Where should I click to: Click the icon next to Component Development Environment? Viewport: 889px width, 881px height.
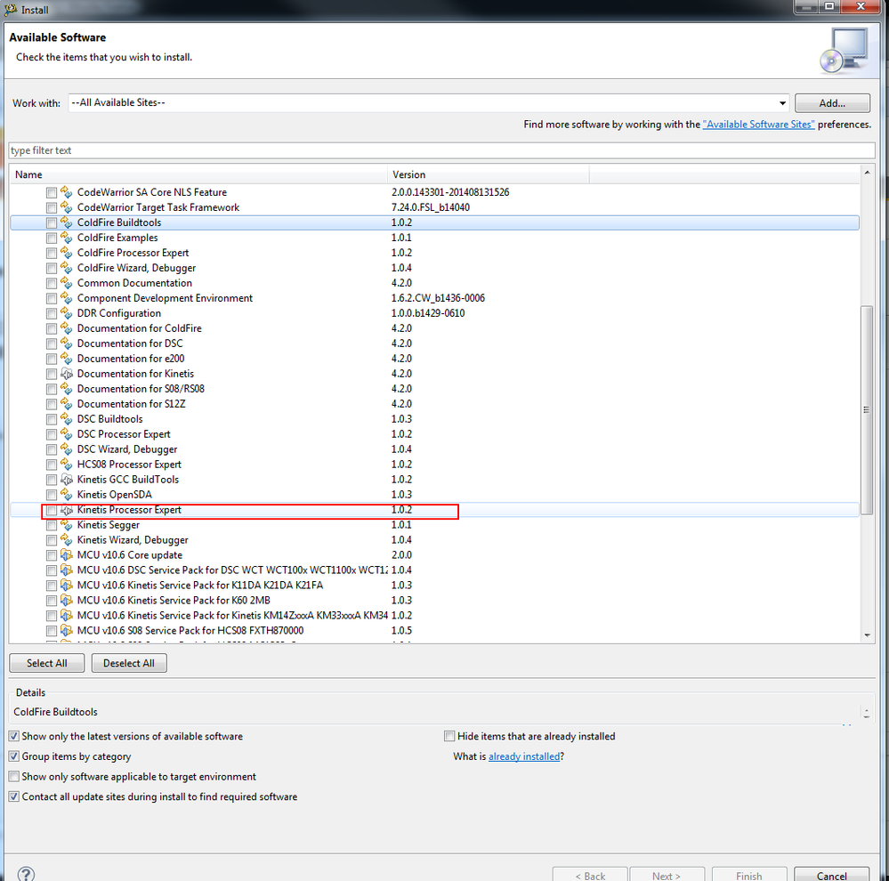point(67,298)
